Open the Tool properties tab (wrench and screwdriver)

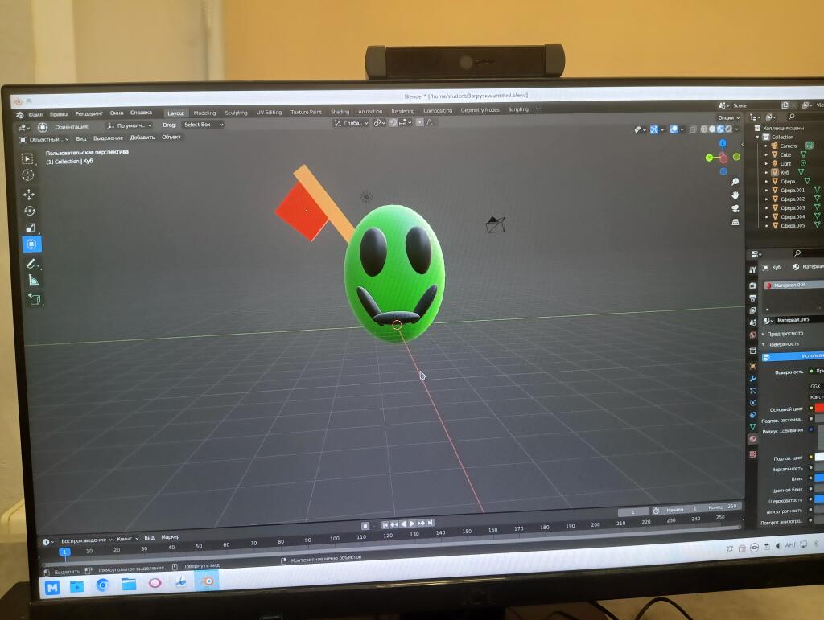pyautogui.click(x=752, y=269)
